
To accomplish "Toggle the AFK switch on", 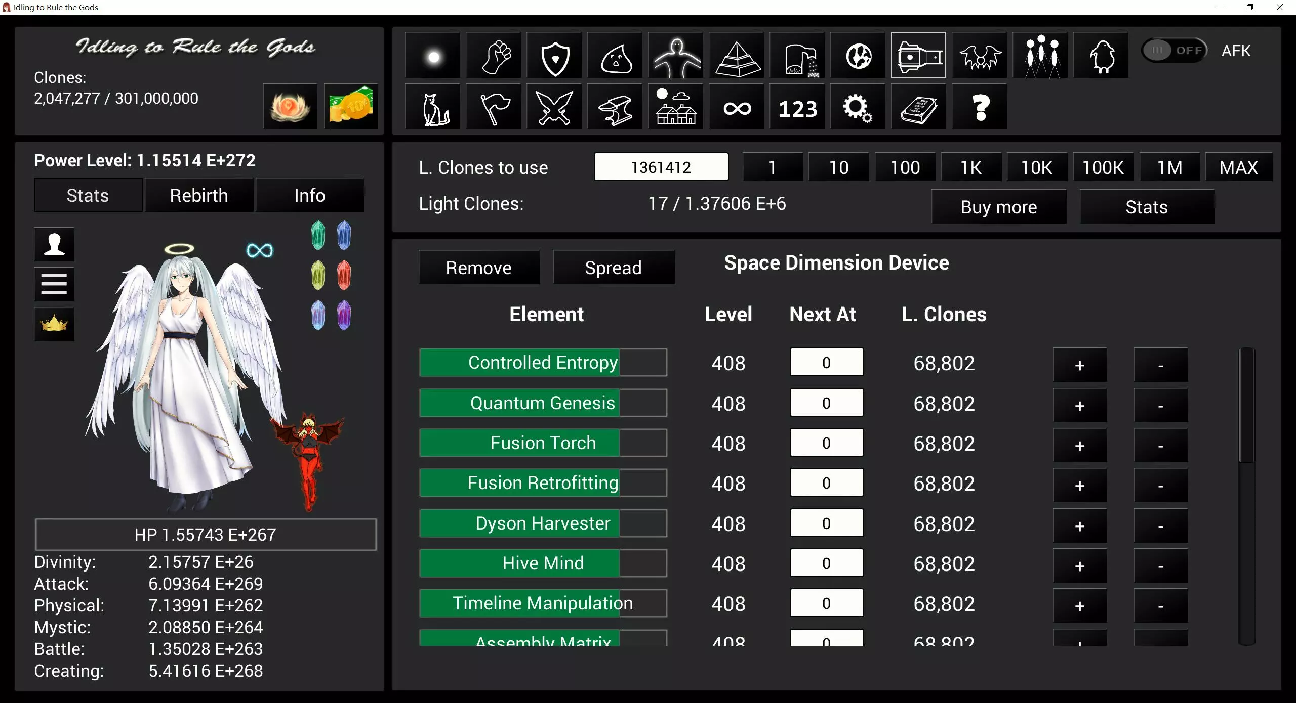I will [1174, 51].
